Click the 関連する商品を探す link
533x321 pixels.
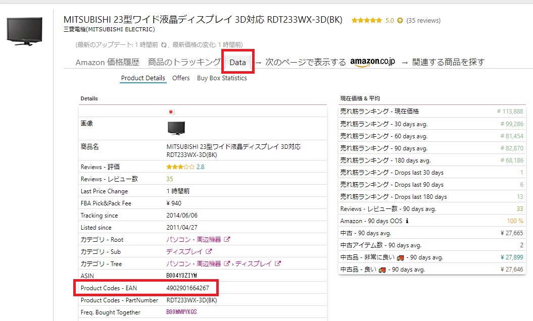pyautogui.click(x=448, y=62)
